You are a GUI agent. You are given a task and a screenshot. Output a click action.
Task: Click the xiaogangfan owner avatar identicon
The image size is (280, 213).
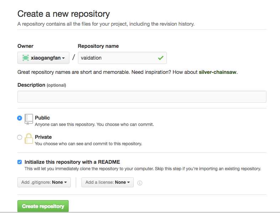click(x=26, y=58)
